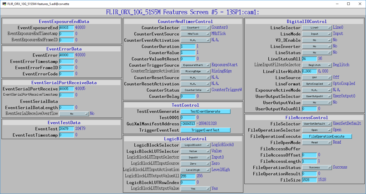The image size is (366, 194).
Task: Open the LogicBlockLUTOutputValue Yes dropdown
Action: click(x=196, y=189)
